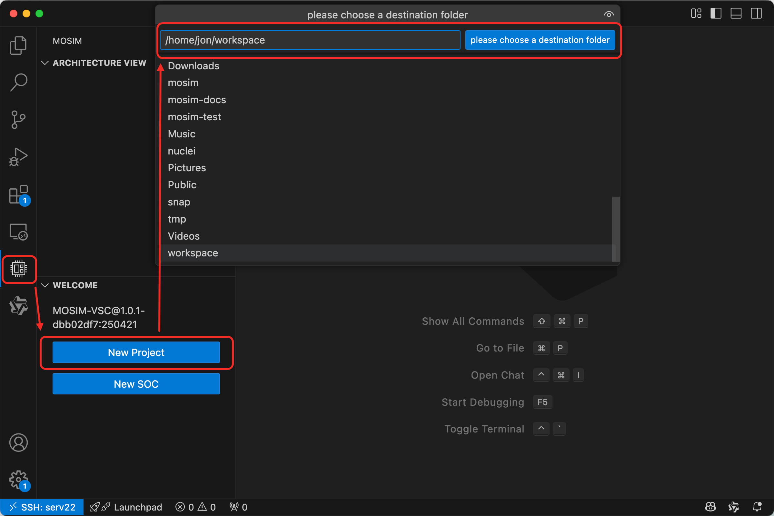Click Start Debugging hint
Screen dimensions: 774x516
483,402
